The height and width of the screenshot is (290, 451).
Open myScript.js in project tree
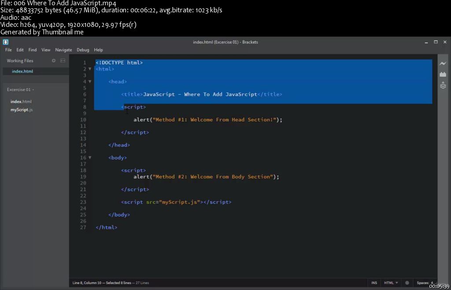pyautogui.click(x=22, y=110)
